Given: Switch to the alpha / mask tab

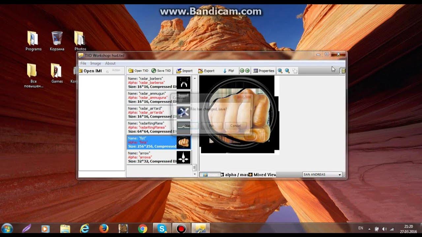Looking at the screenshot, I should coord(234,174).
